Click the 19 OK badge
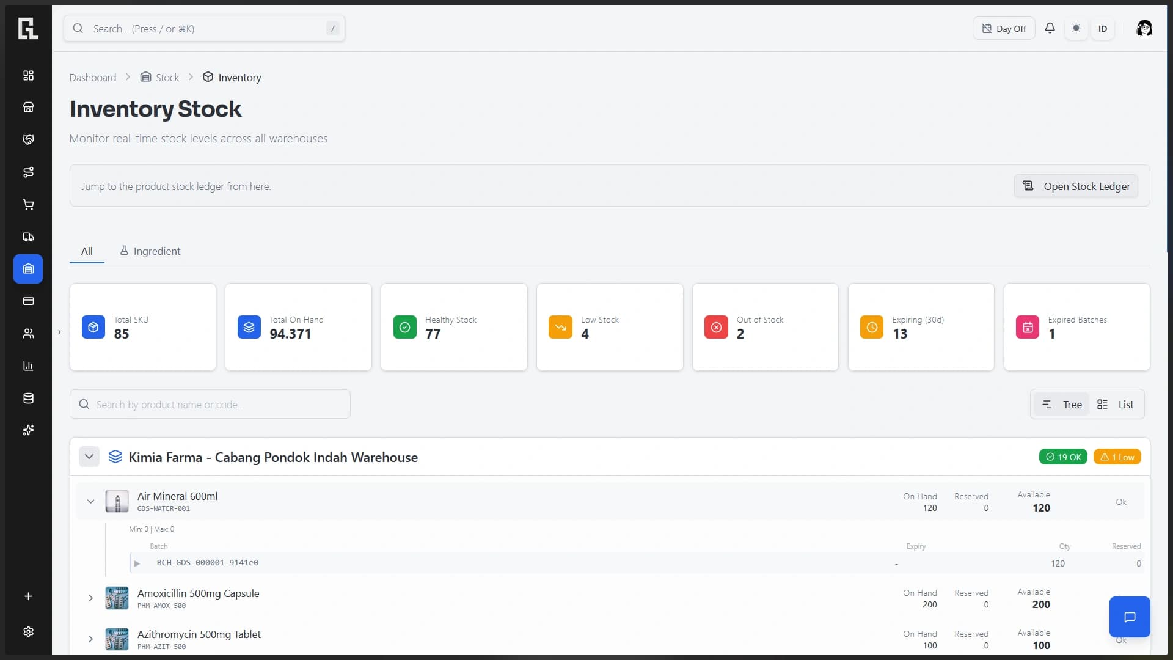The width and height of the screenshot is (1173, 660). tap(1063, 457)
